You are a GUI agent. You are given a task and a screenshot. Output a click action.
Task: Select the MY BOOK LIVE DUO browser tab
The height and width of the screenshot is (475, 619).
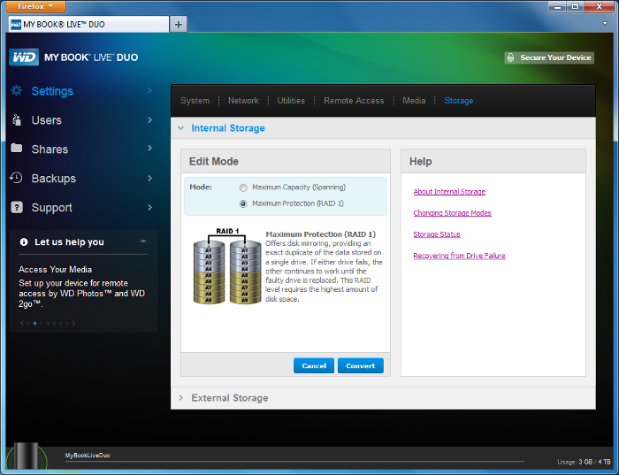pos(88,25)
